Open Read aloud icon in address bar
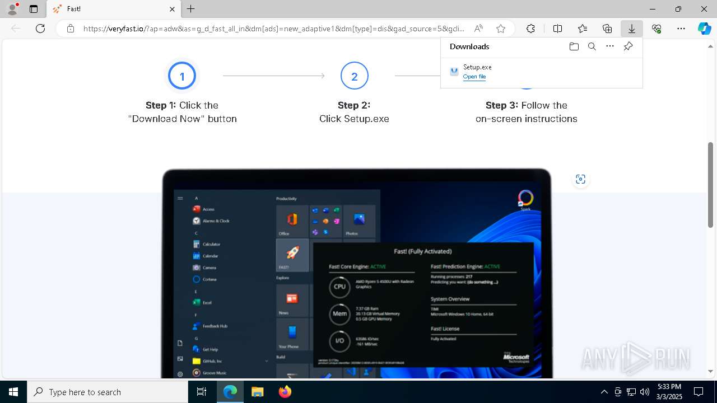This screenshot has height=403, width=717. click(x=478, y=29)
